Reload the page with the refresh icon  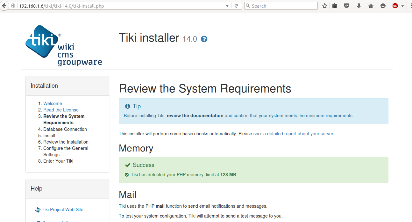tap(237, 6)
